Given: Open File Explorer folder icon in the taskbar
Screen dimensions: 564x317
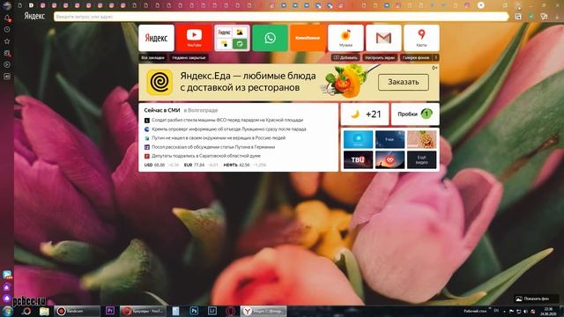Looking at the screenshot, I should (x=44, y=311).
